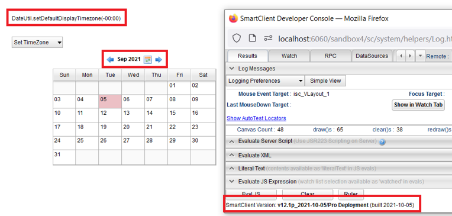Collapse the Evaluate JS Expression section
Screen dimensions: 452x216
pos(231,182)
